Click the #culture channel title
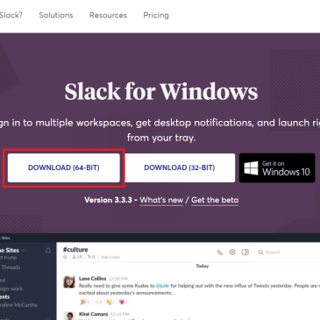Screen dimensions: 320x320 tap(75, 250)
